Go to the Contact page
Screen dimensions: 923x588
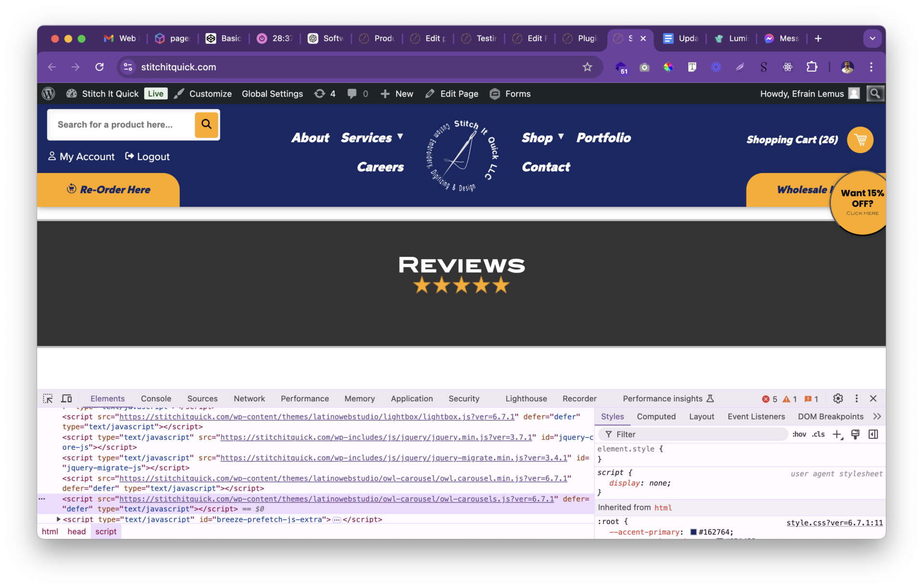[546, 167]
